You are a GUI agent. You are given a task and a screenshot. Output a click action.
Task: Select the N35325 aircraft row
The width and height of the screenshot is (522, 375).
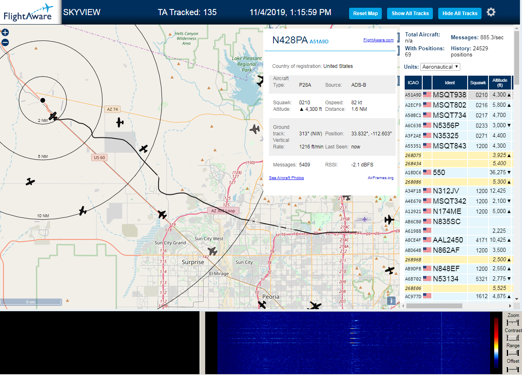coord(458,136)
